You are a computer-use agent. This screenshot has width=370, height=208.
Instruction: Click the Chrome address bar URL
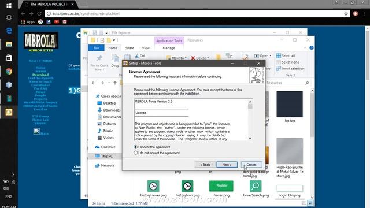[86, 14]
